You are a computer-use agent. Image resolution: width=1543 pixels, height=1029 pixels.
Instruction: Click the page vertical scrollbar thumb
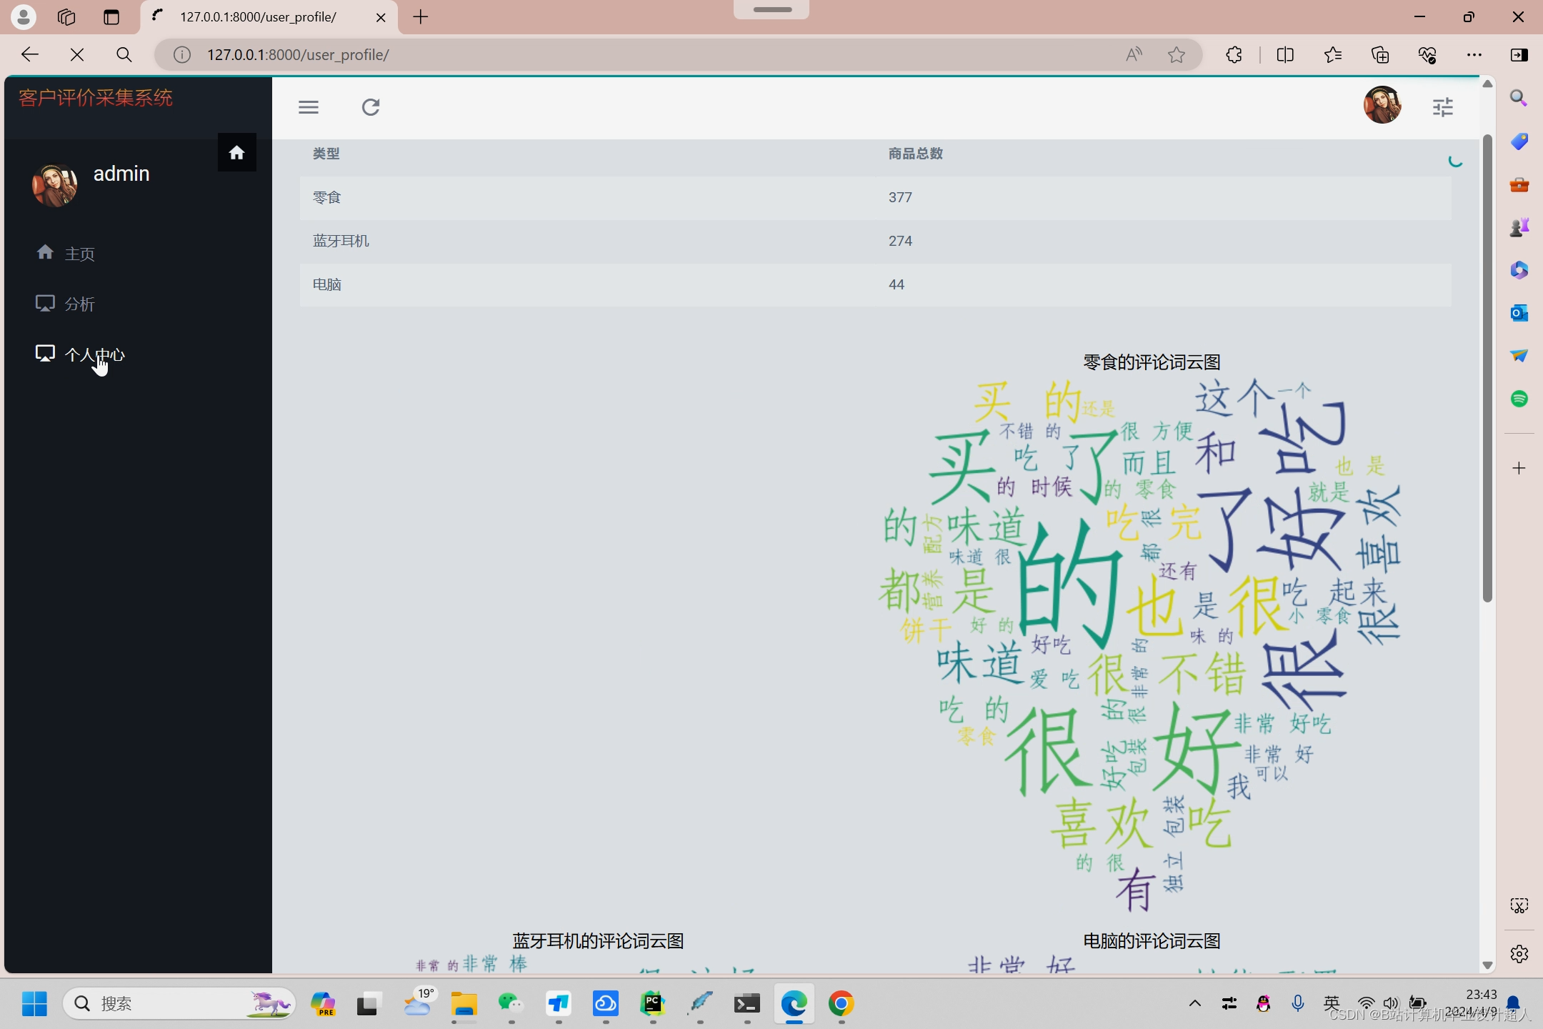(x=1487, y=368)
